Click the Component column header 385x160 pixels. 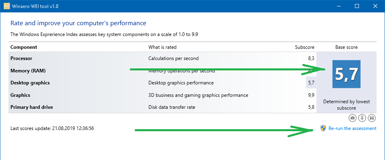[x=24, y=47]
